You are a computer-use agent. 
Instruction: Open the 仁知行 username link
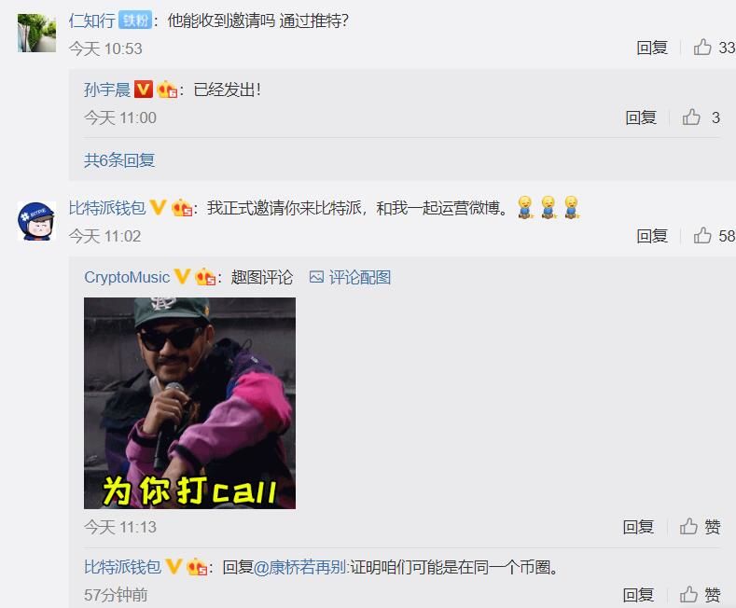(92, 21)
